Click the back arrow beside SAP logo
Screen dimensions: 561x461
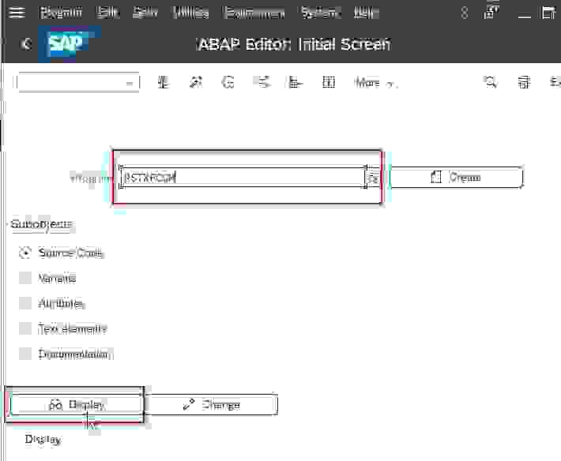26,44
